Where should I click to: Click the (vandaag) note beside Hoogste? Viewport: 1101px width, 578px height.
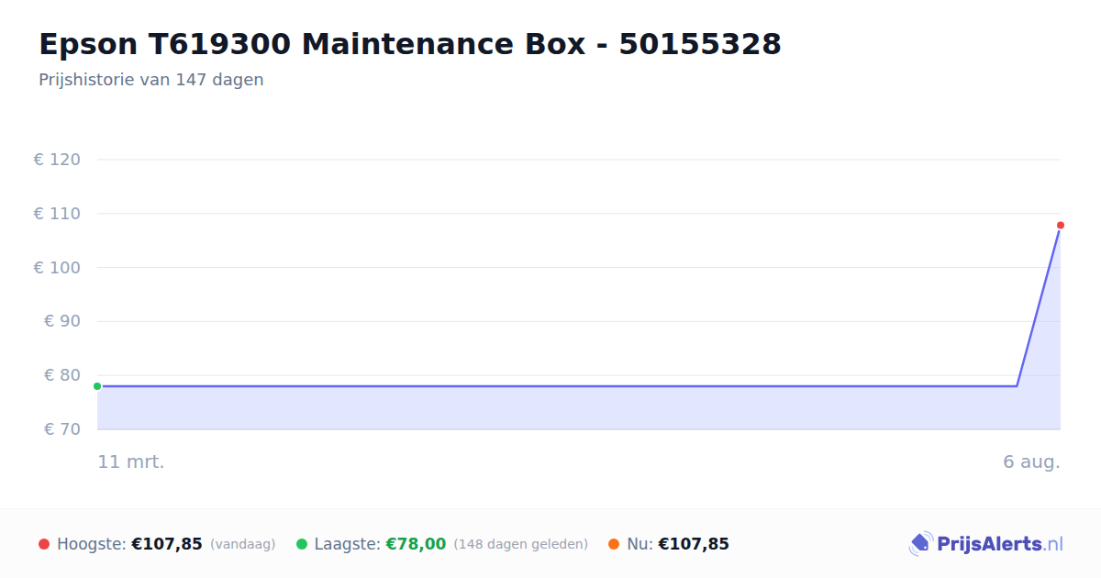coord(243,544)
